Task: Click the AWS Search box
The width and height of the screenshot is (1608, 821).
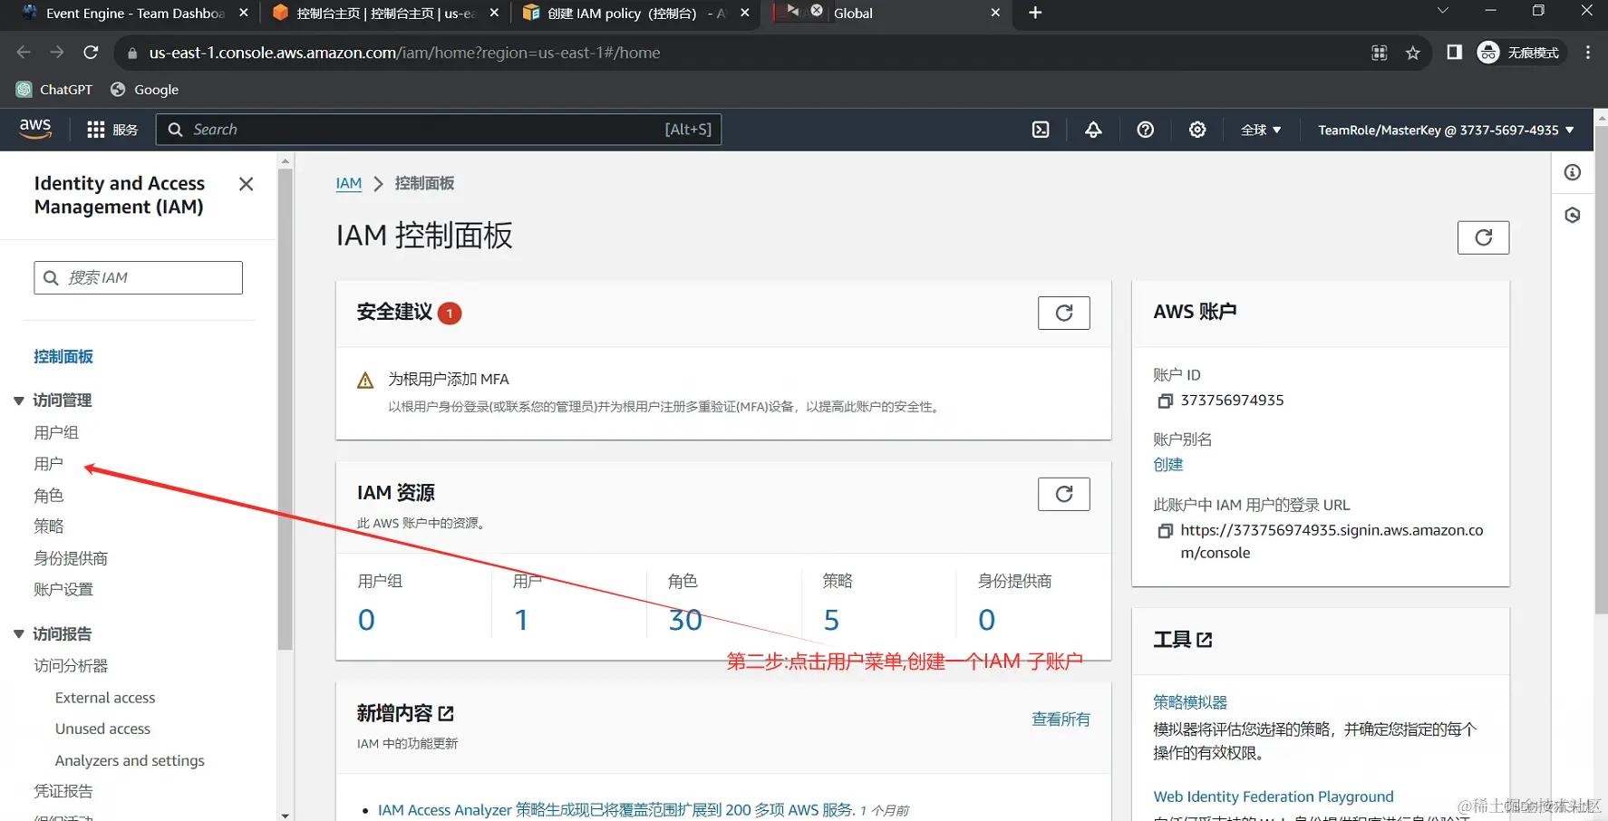Action: 439,130
